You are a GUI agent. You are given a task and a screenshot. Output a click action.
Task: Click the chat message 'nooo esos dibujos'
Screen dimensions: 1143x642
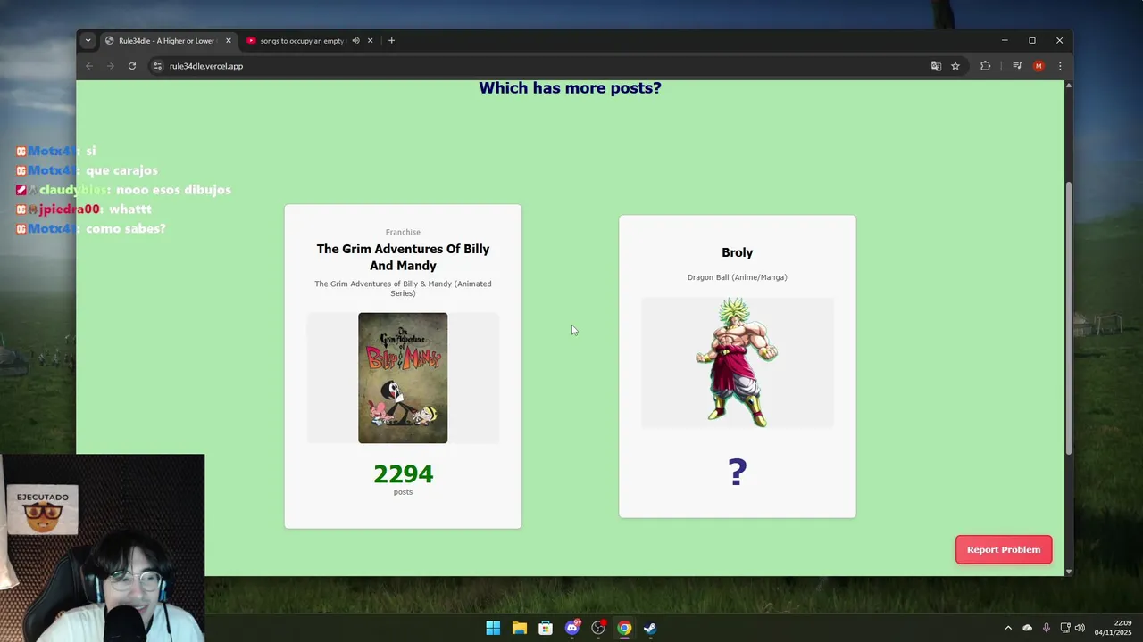coord(173,190)
